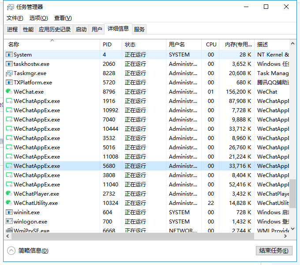This screenshot has height=265, width=300.
Task: Click the 结束任务(E) button
Action: 274,250
